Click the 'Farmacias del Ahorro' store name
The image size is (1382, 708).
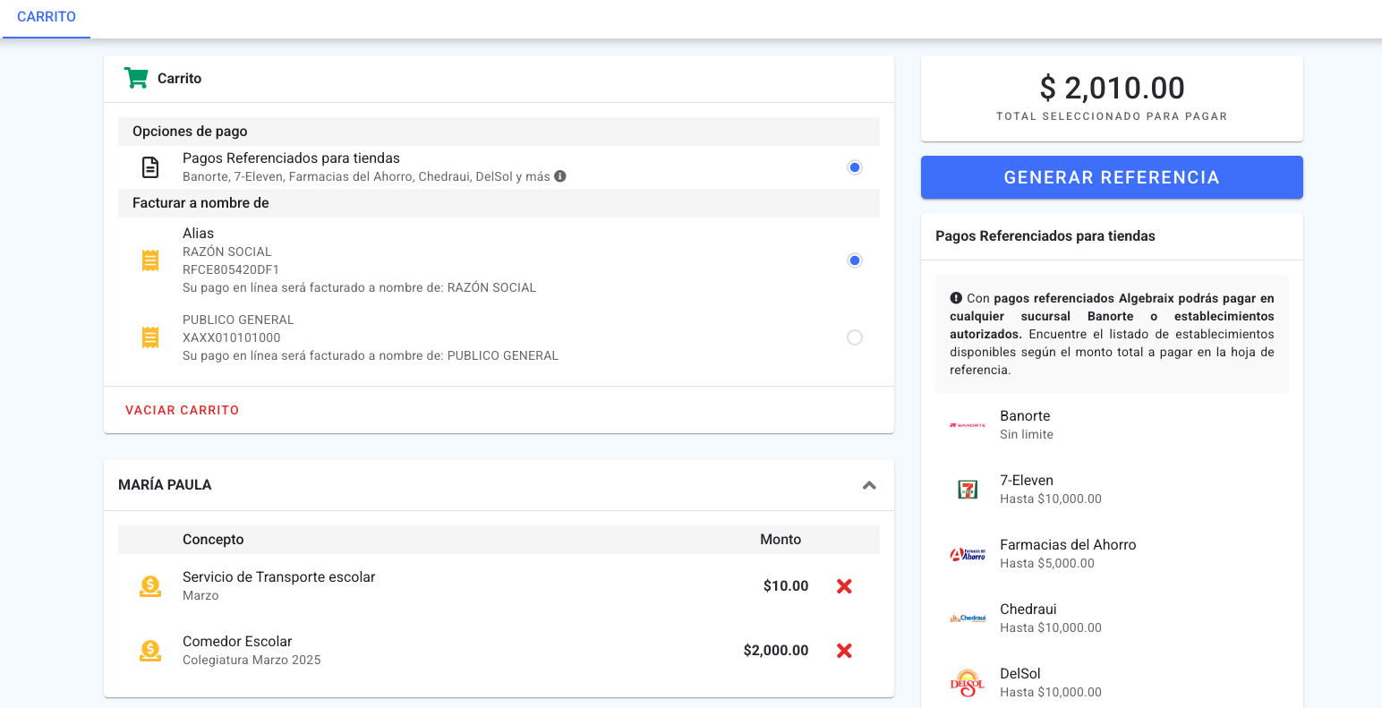point(1068,545)
